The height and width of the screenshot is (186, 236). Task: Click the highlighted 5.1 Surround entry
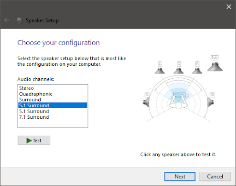coord(53,105)
